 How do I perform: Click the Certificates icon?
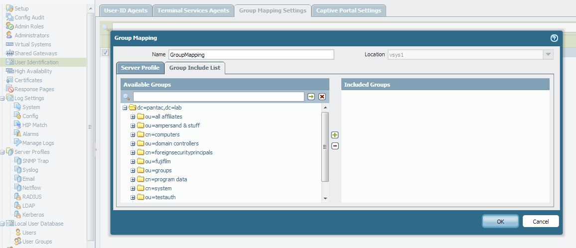point(9,80)
